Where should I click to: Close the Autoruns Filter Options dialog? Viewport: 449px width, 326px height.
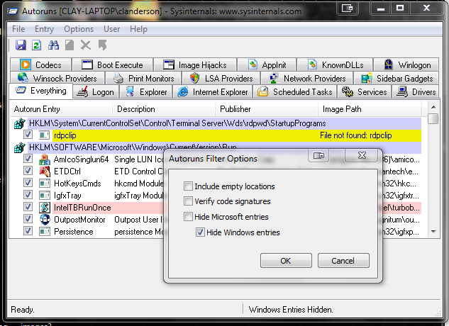(362, 155)
